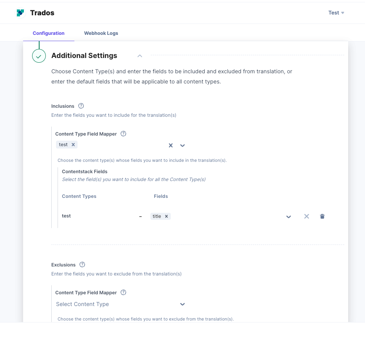Viewport: 365px width, 346px height.
Task: Remove the title field tag
Action: click(x=166, y=216)
